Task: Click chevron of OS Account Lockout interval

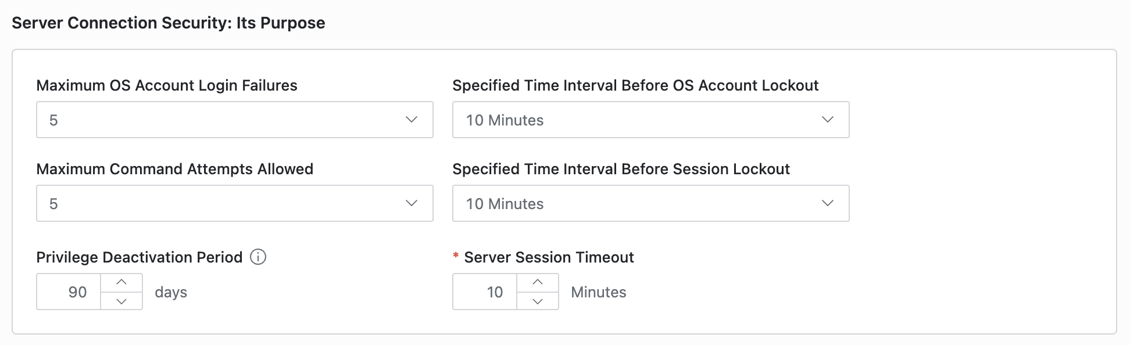Action: [x=828, y=120]
